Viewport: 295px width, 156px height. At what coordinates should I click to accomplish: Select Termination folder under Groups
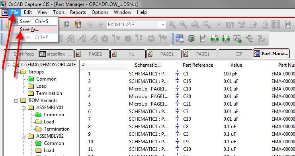[x=49, y=93]
